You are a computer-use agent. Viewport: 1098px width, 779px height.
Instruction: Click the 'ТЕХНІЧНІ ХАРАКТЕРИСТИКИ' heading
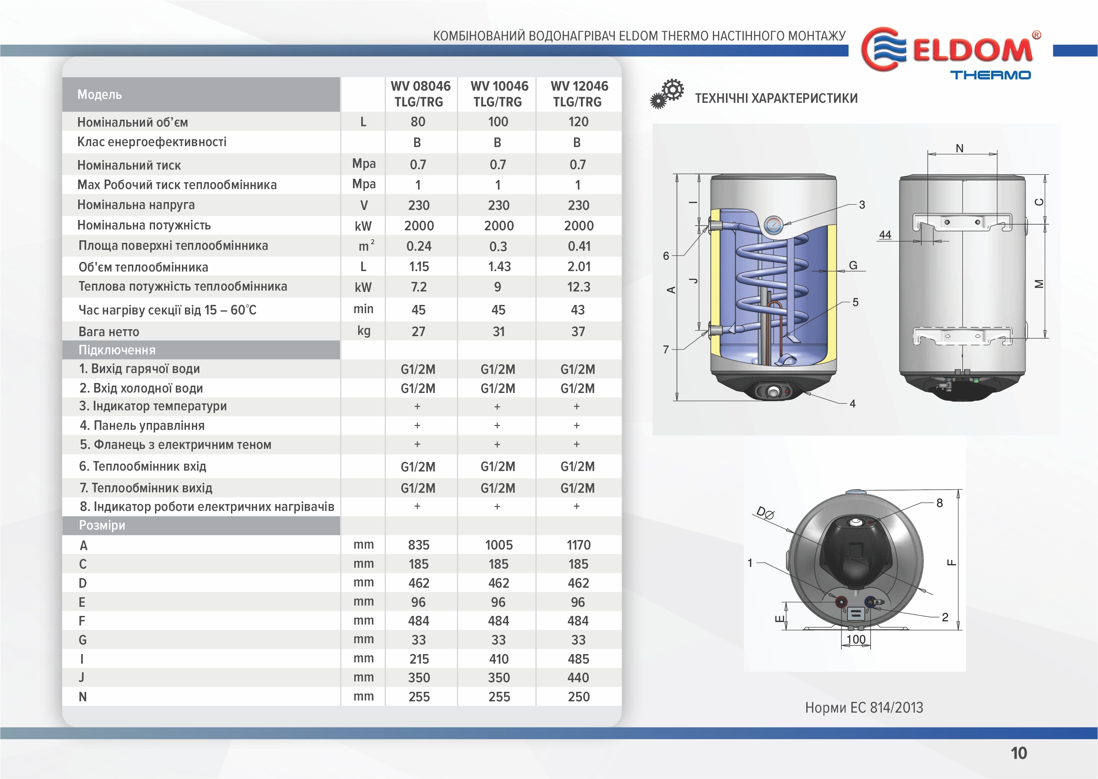tap(776, 98)
